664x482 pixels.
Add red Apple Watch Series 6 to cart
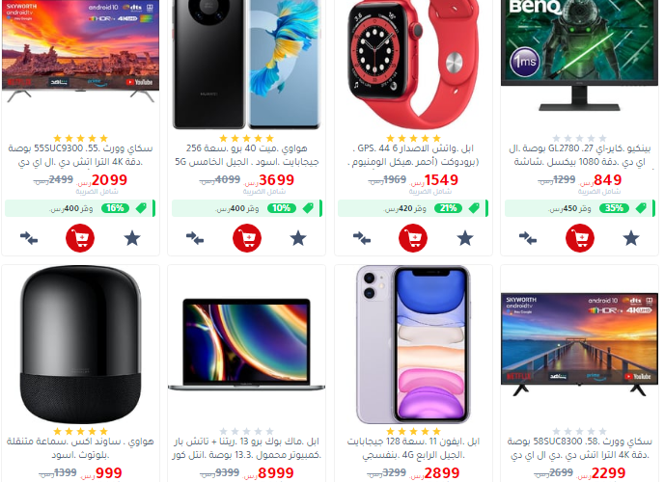tap(413, 238)
